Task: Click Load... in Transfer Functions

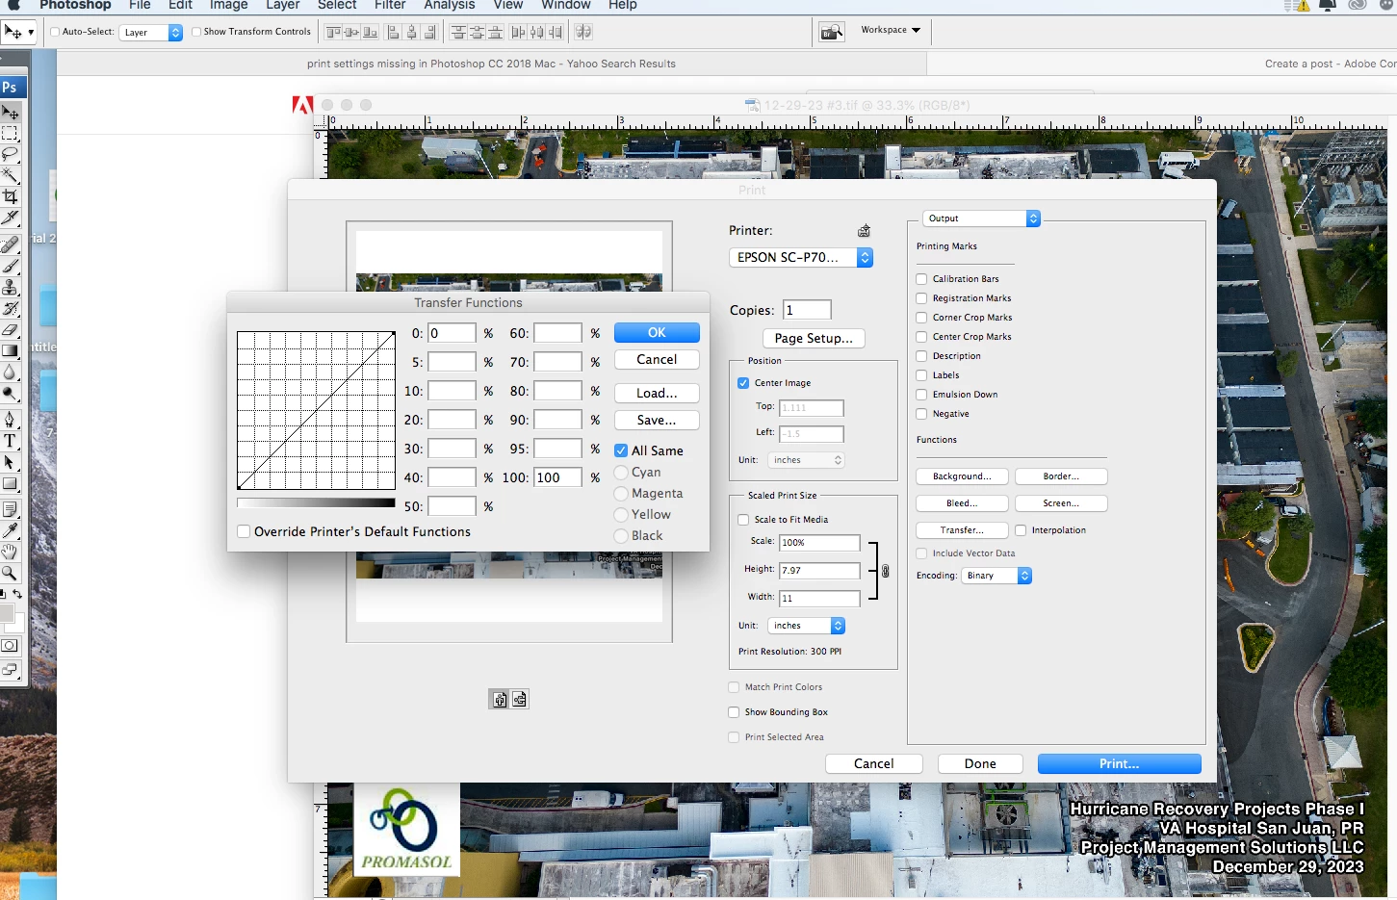Action: tap(657, 393)
